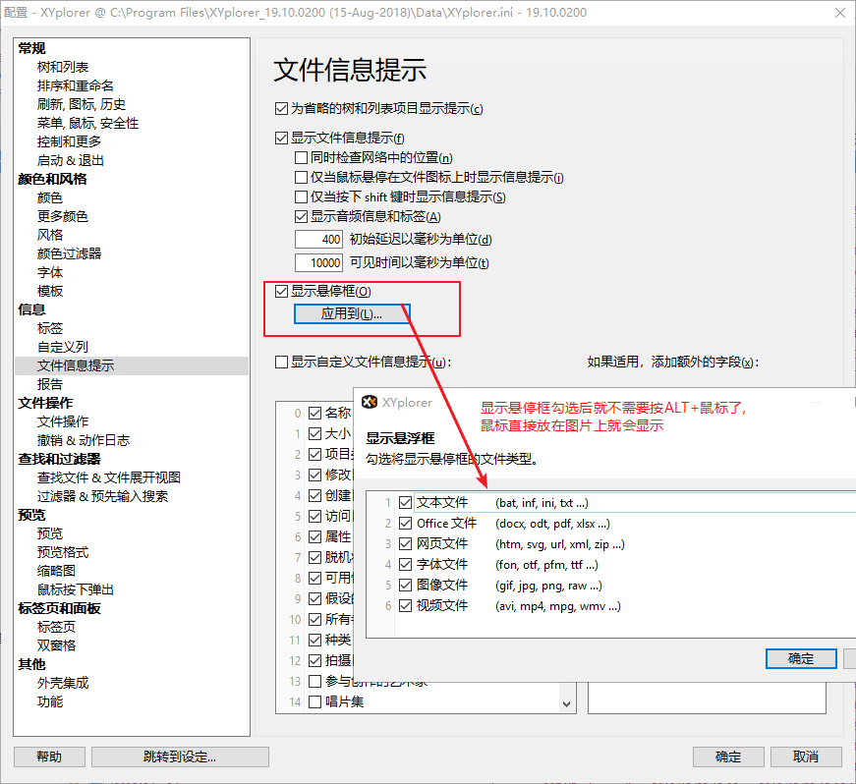Enable 显示自定义文件信息提示

tap(281, 363)
